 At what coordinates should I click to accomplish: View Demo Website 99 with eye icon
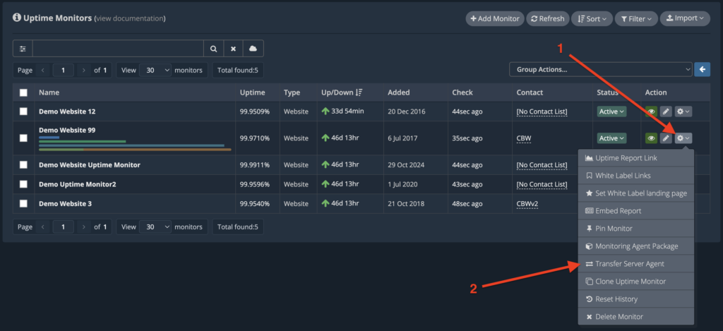(651, 138)
